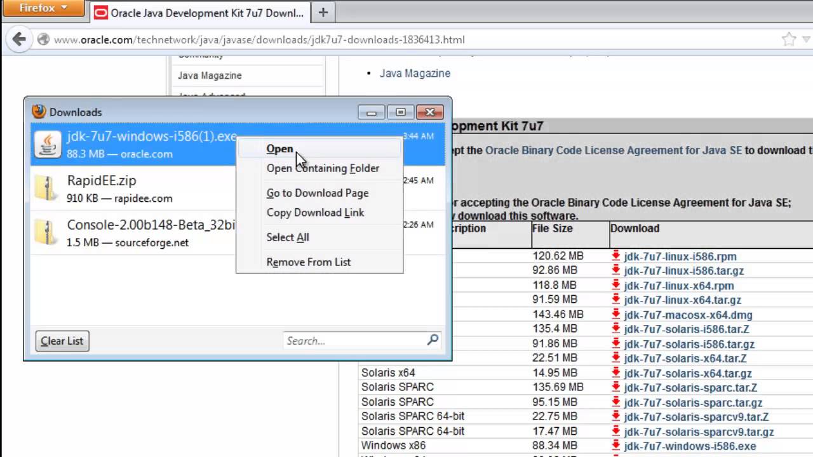
Task: Choose Select All in the context menu
Action: tap(319, 237)
